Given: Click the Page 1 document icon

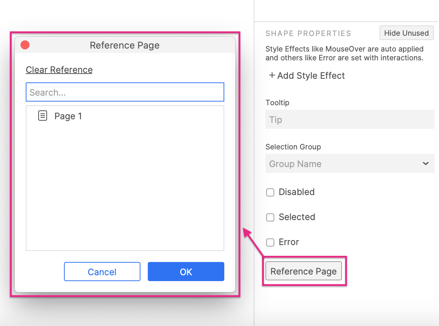Looking at the screenshot, I should [43, 116].
